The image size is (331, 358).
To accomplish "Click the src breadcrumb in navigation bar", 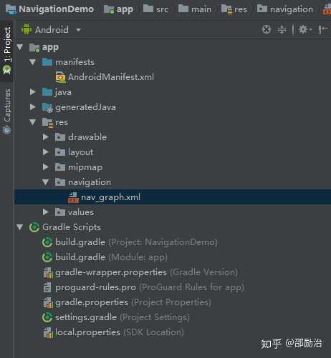I will coord(156,9).
